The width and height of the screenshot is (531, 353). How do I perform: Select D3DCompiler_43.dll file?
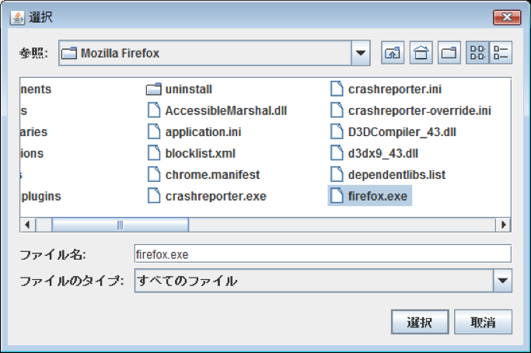coord(393,131)
